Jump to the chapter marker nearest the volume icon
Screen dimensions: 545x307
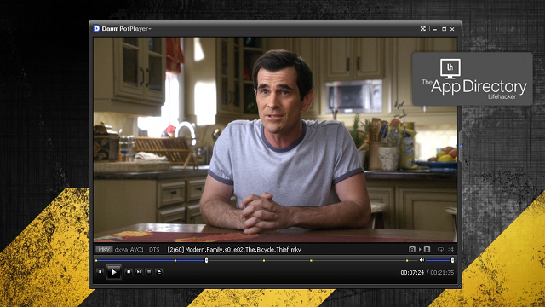407,260
